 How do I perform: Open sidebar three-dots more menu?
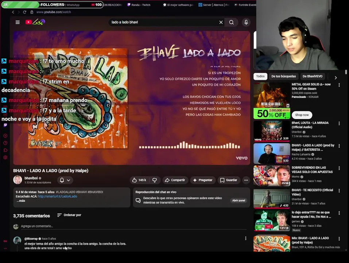click(x=5, y=248)
